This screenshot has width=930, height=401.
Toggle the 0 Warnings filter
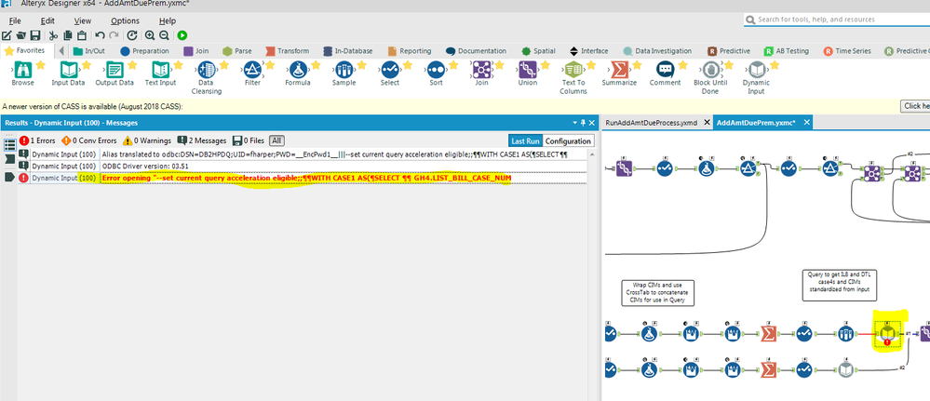point(146,140)
